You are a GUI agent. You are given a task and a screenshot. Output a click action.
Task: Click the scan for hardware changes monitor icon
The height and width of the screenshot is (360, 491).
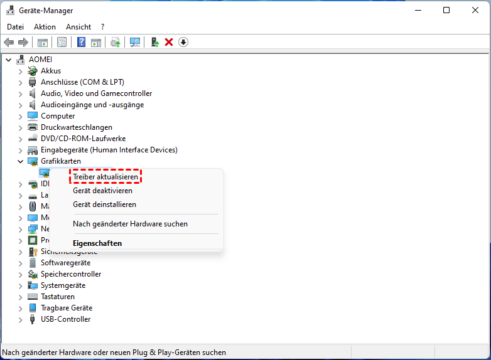click(135, 42)
